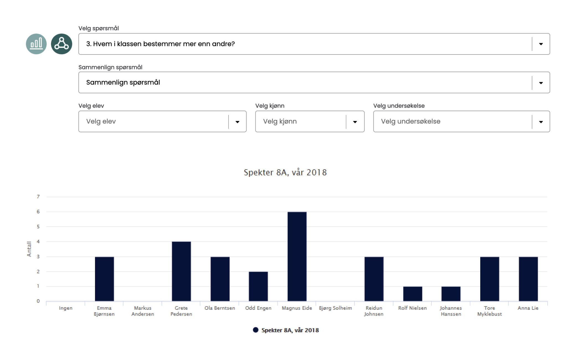Select the bar for Emma Bjørnsen
The width and height of the screenshot is (570, 338).
pyautogui.click(x=104, y=279)
